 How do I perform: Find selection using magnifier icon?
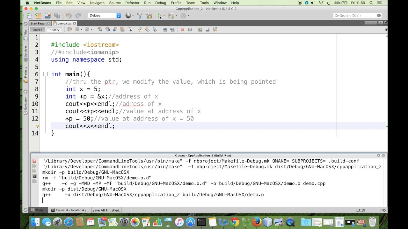click(x=100, y=30)
